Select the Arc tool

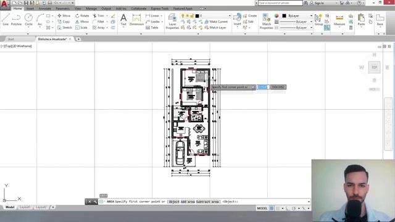(x=40, y=20)
